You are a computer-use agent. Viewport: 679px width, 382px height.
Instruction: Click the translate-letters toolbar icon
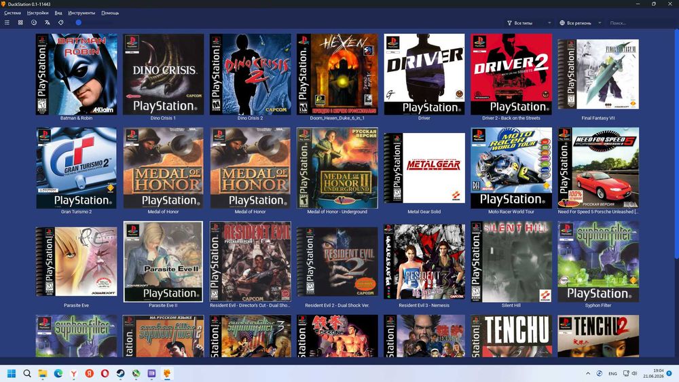[48, 22]
